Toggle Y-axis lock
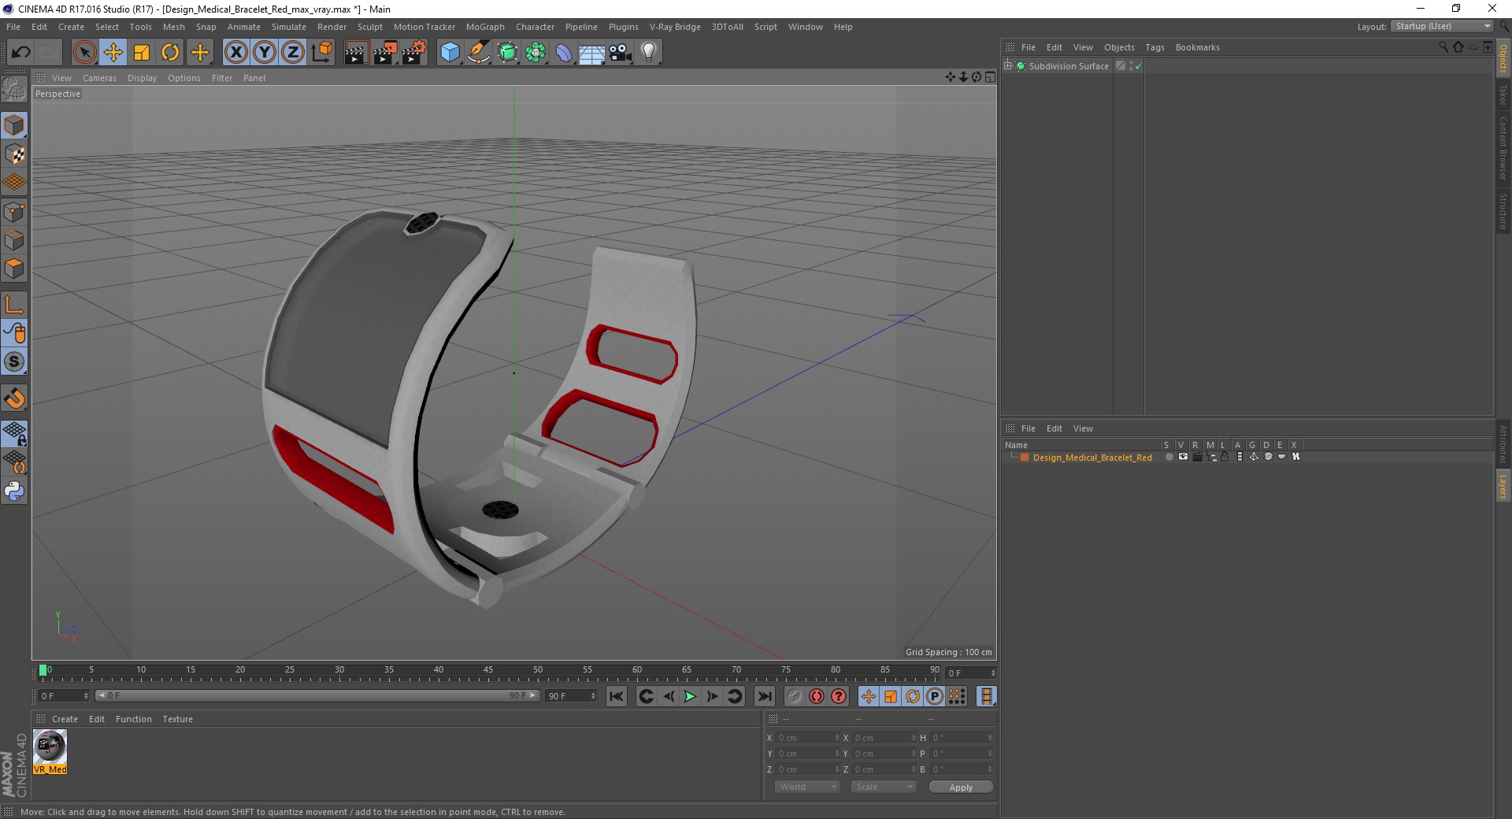This screenshot has width=1512, height=819. [265, 53]
